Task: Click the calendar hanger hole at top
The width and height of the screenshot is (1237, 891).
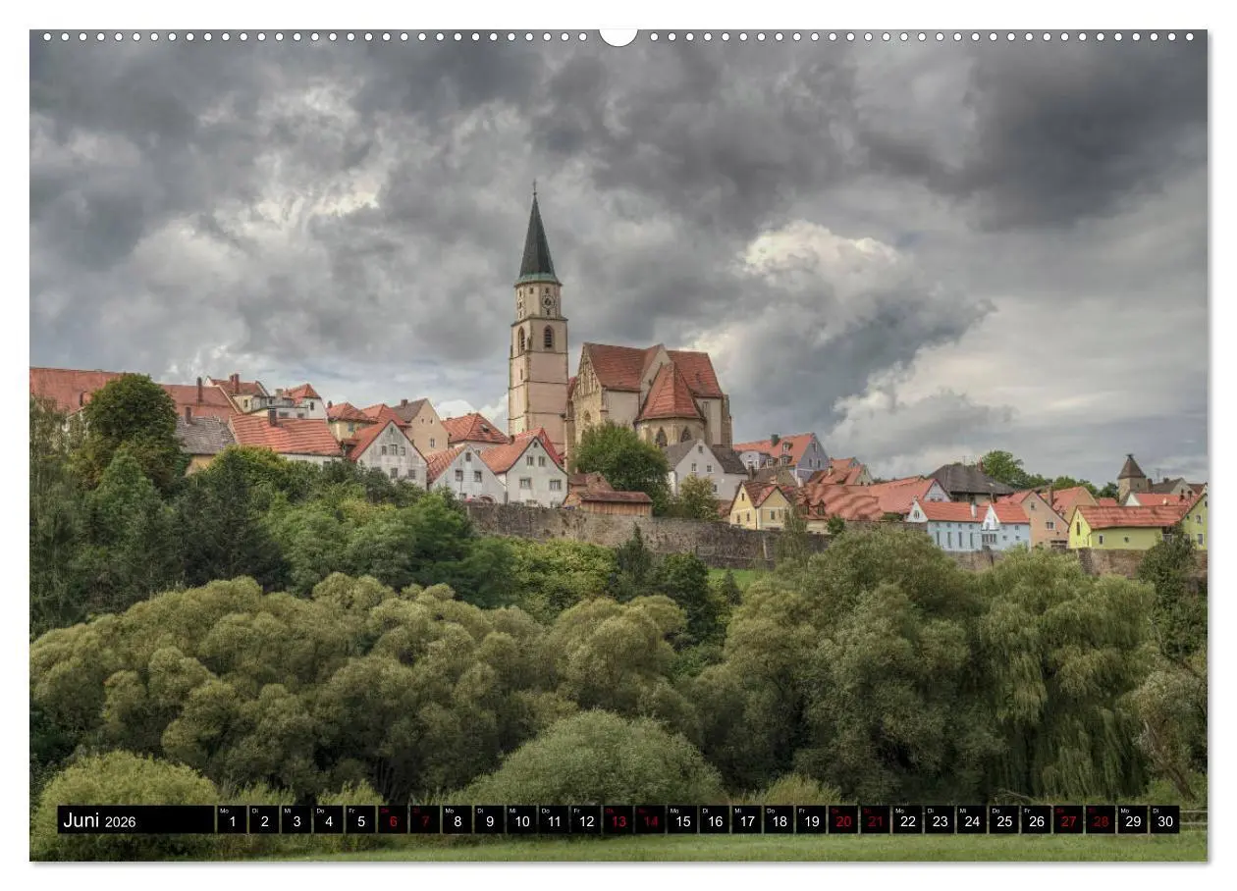Action: pos(618,37)
